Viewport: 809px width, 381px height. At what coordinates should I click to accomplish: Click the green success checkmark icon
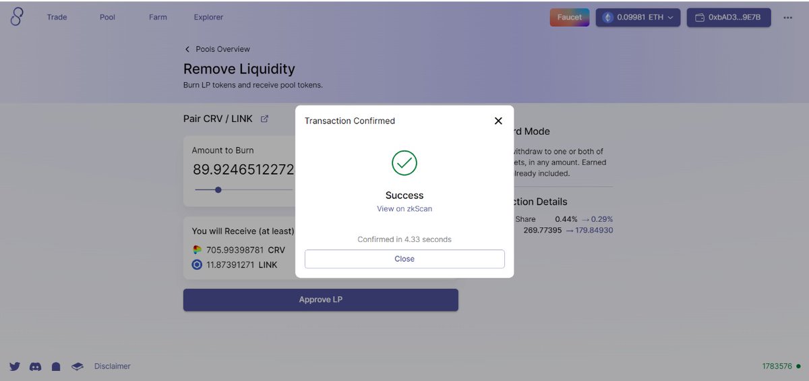pyautogui.click(x=404, y=163)
